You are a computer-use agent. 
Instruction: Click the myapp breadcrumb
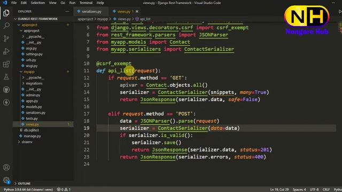(x=103, y=19)
